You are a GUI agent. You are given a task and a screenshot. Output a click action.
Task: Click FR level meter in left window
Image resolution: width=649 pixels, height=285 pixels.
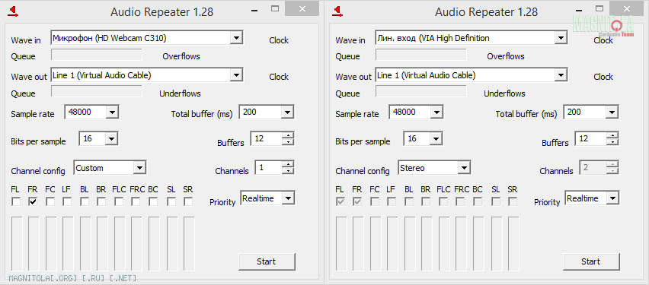pyautogui.click(x=33, y=244)
